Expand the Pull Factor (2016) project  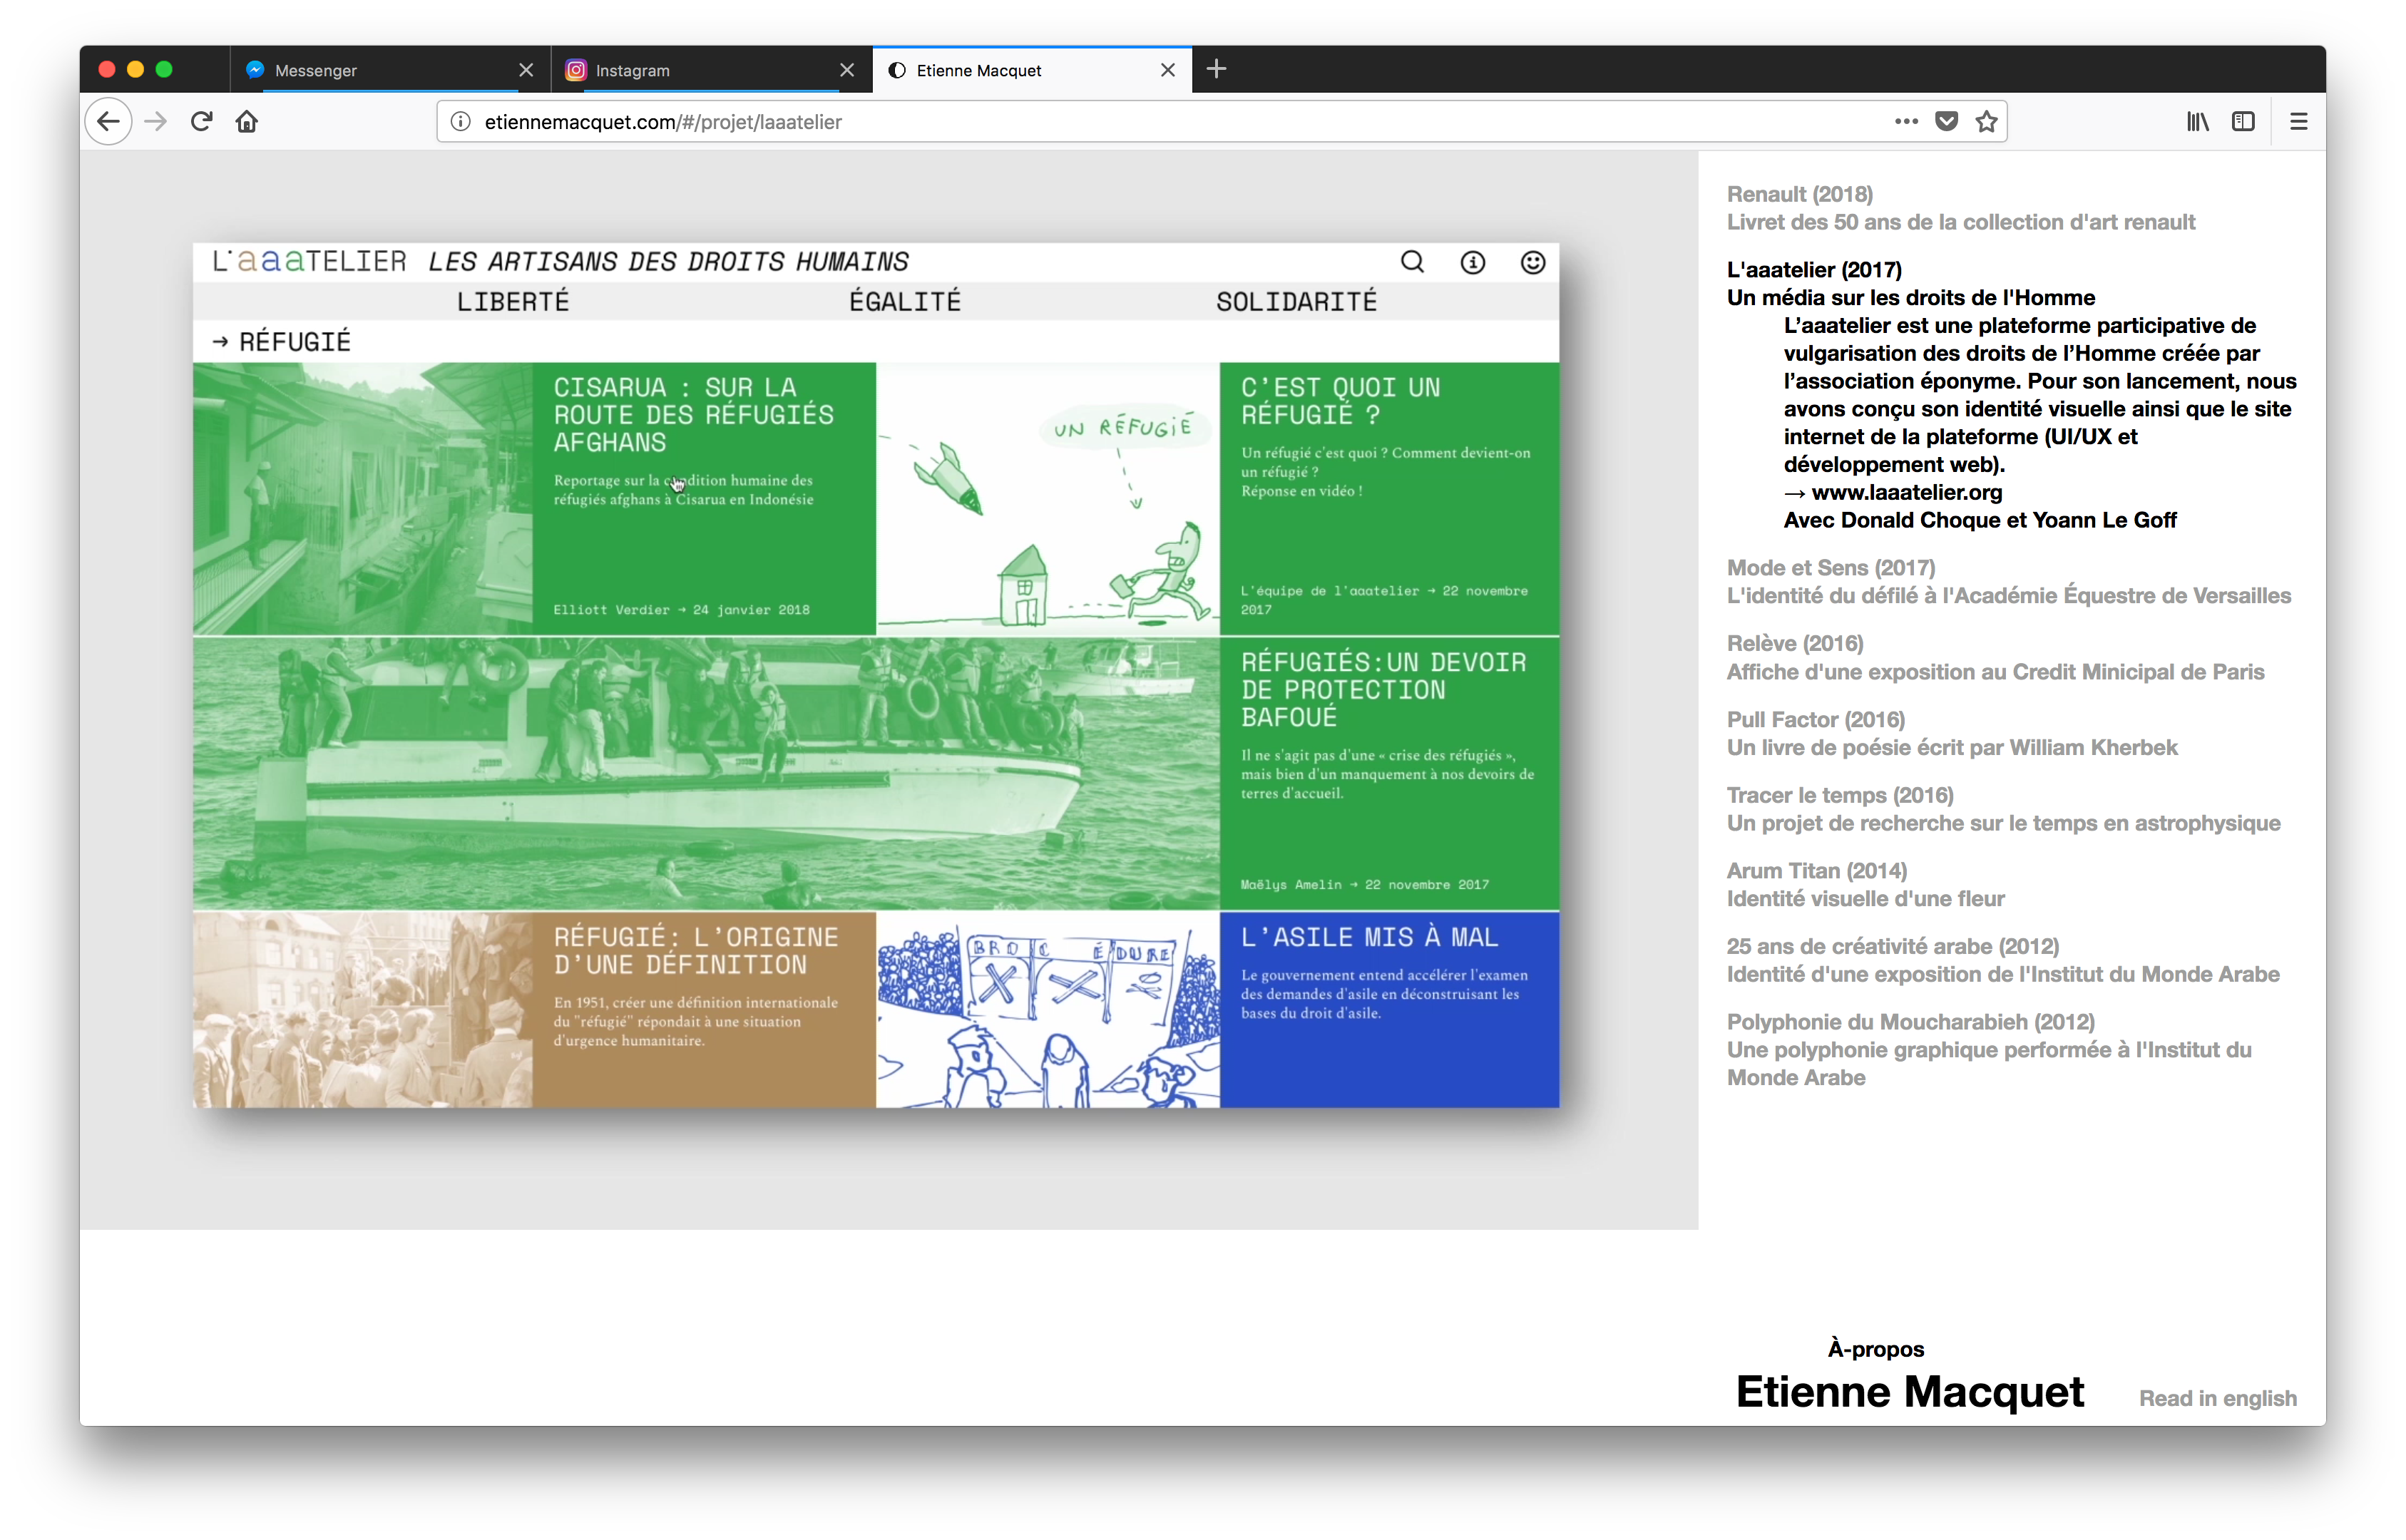point(1815,720)
